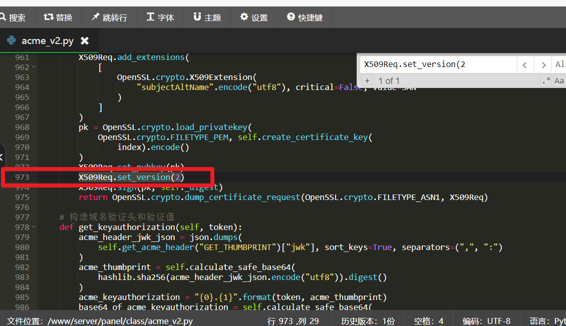Collapse the code block at line 962
The height and width of the screenshot is (326, 566).
click(34, 67)
